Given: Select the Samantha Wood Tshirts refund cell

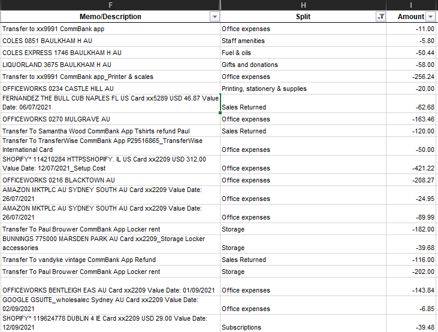Looking at the screenshot, I should point(110,131).
